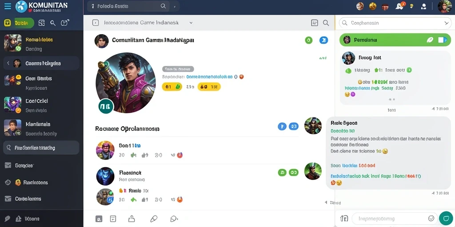Click the sidebar grid layout icon
The image size is (455, 227).
pos(41,23)
